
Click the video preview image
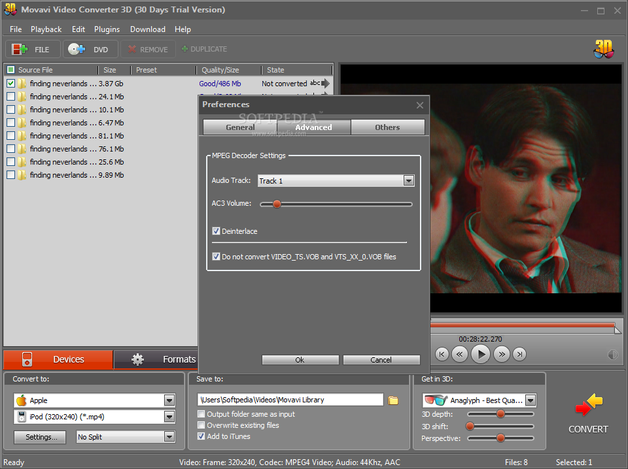click(526, 188)
